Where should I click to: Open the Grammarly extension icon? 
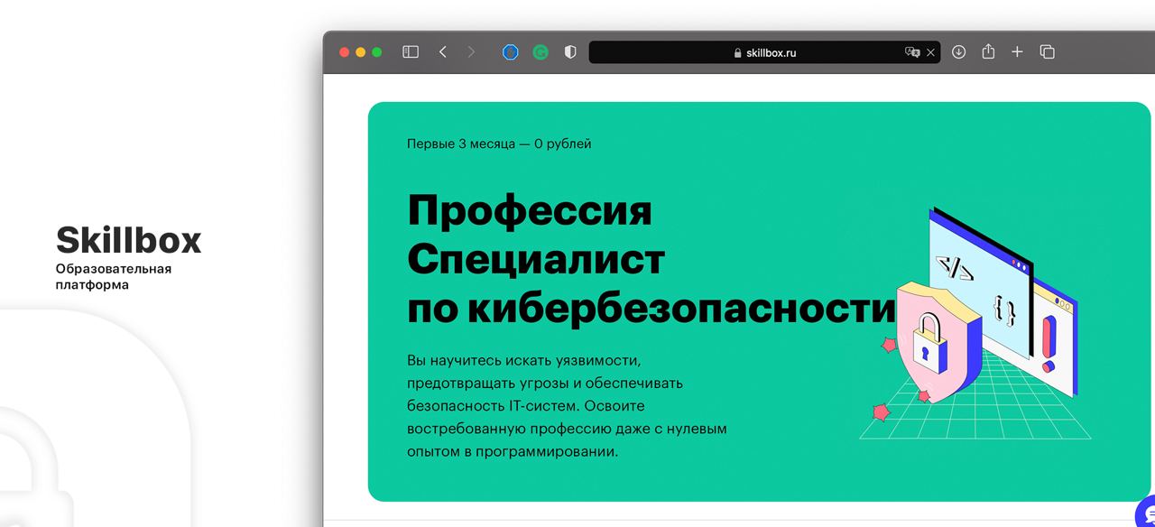541,52
